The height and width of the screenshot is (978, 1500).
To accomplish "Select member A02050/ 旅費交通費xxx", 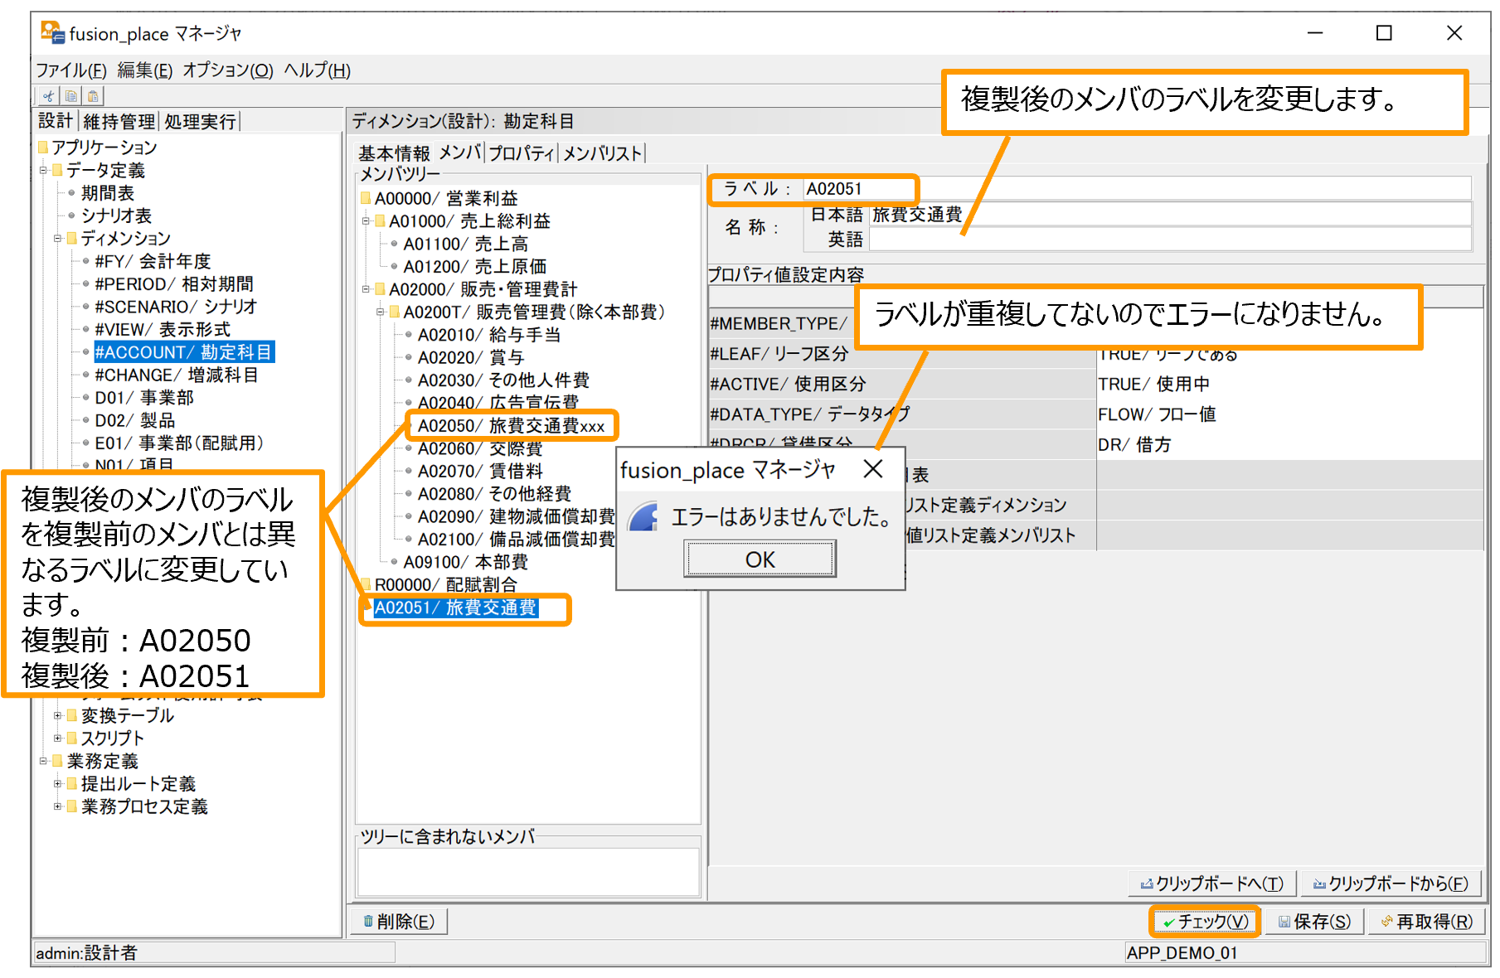I will tap(511, 426).
